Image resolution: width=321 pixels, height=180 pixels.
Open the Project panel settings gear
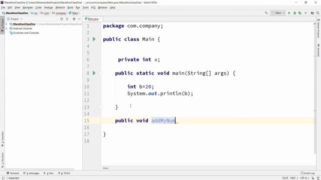[74, 19]
